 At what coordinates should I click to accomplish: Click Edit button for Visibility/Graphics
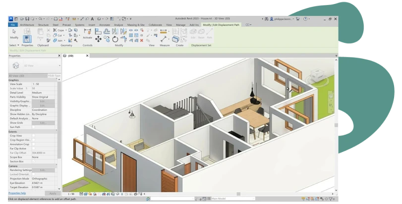pyautogui.click(x=43, y=102)
